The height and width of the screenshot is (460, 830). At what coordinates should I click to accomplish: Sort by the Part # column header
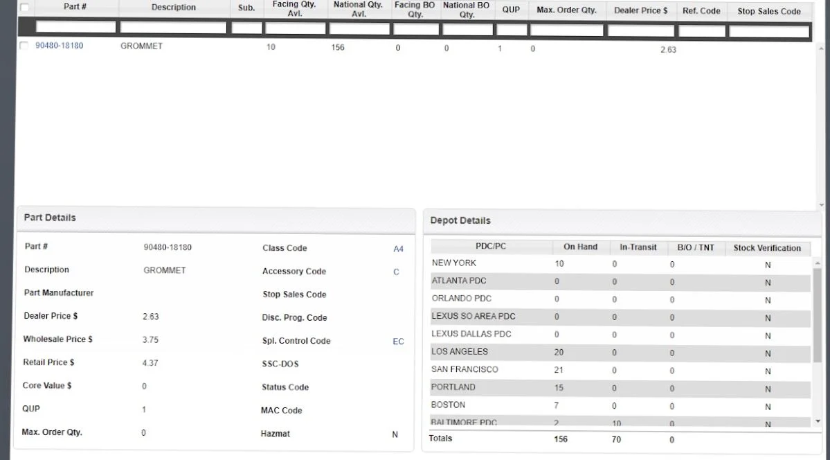click(x=75, y=7)
